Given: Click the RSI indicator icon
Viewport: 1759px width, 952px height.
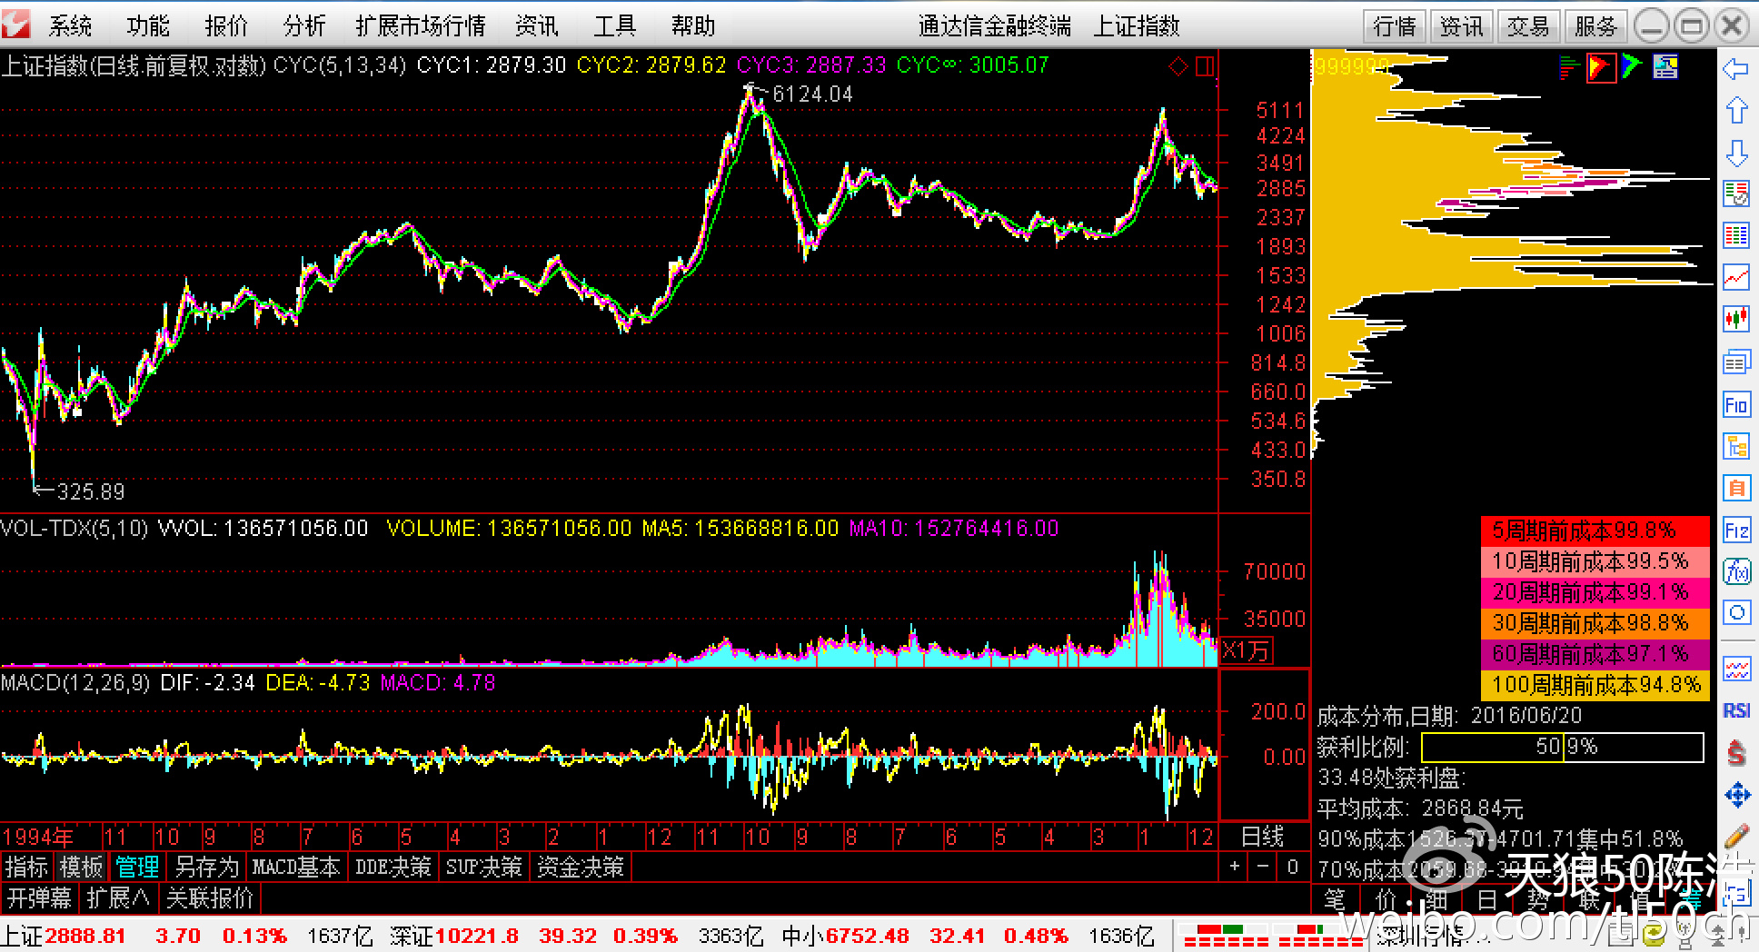Looking at the screenshot, I should tap(1736, 710).
